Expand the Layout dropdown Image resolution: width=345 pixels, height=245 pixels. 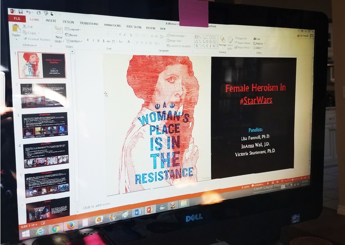pos(74,29)
